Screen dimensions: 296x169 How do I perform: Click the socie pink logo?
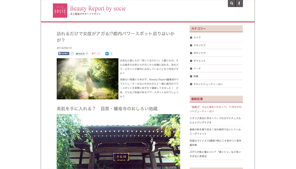coord(60,11)
